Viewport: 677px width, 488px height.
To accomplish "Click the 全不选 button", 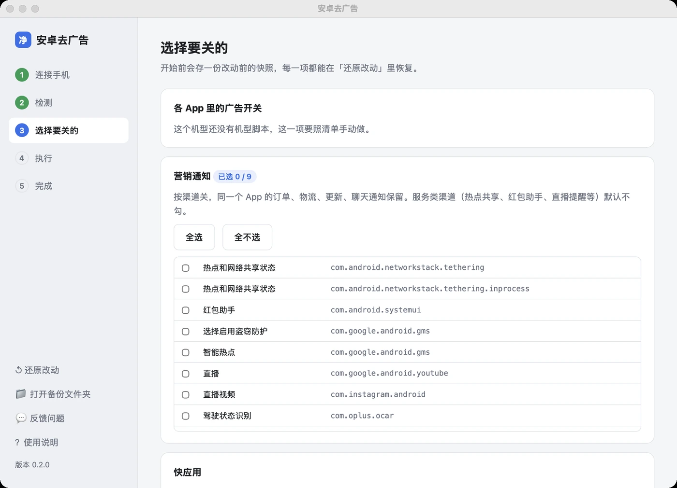I will pyautogui.click(x=247, y=237).
